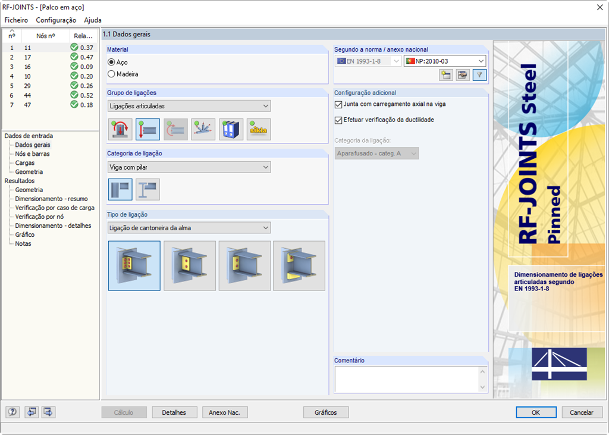This screenshot has width=609, height=435.
Task: Choose web cleat connection with red bolts
Action: click(134, 265)
